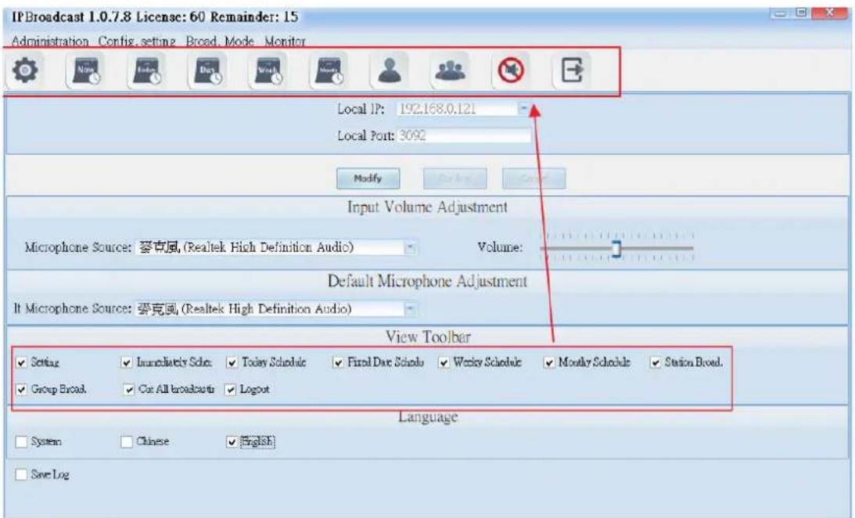Viewport: 855px width, 518px height.
Task: Click the single-person Station Broadcast icon
Action: click(x=390, y=70)
